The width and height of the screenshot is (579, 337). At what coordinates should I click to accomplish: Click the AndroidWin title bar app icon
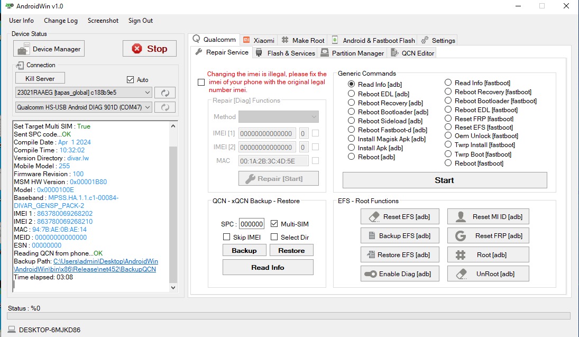coord(9,6)
